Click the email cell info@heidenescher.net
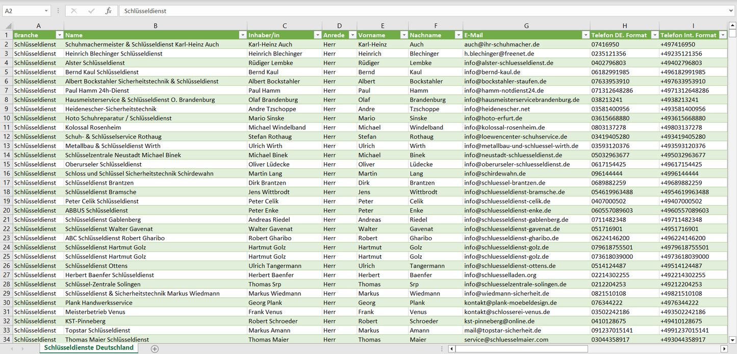737x354 pixels. [497, 109]
